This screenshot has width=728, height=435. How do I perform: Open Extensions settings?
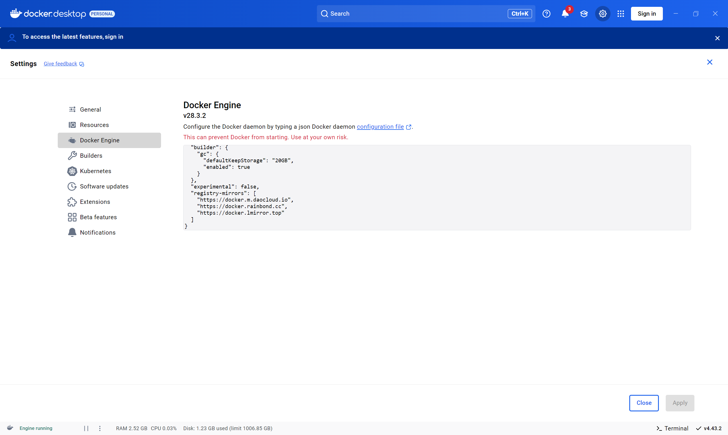coord(109,202)
